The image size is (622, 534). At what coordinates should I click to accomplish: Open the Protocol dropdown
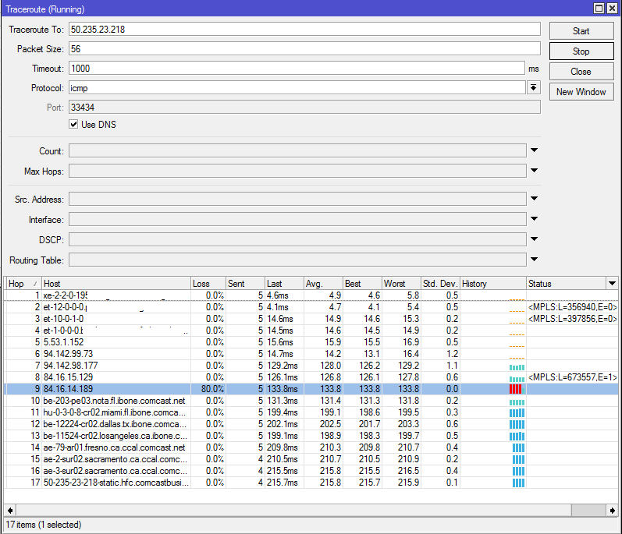[534, 87]
